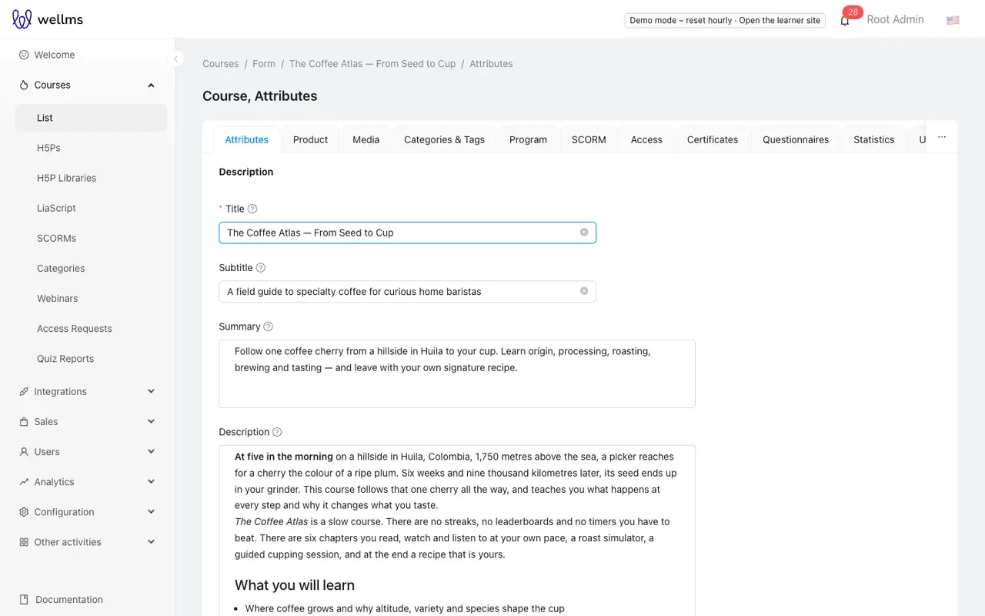Screen dimensions: 985x616
Task: Clear the Subtitle field with its X icon
Action: (584, 291)
